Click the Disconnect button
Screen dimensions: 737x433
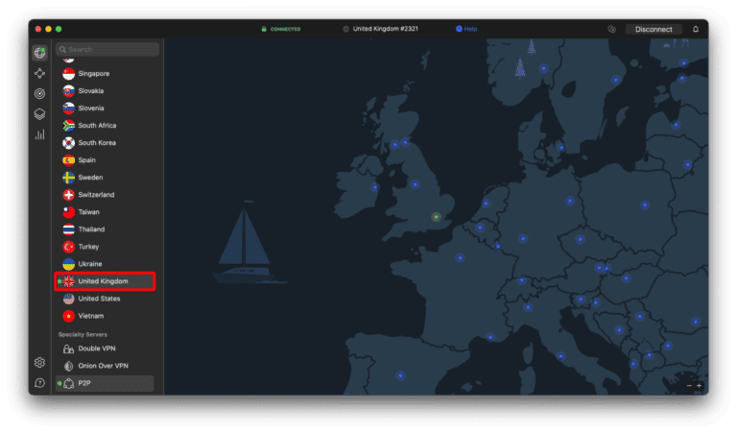click(654, 29)
